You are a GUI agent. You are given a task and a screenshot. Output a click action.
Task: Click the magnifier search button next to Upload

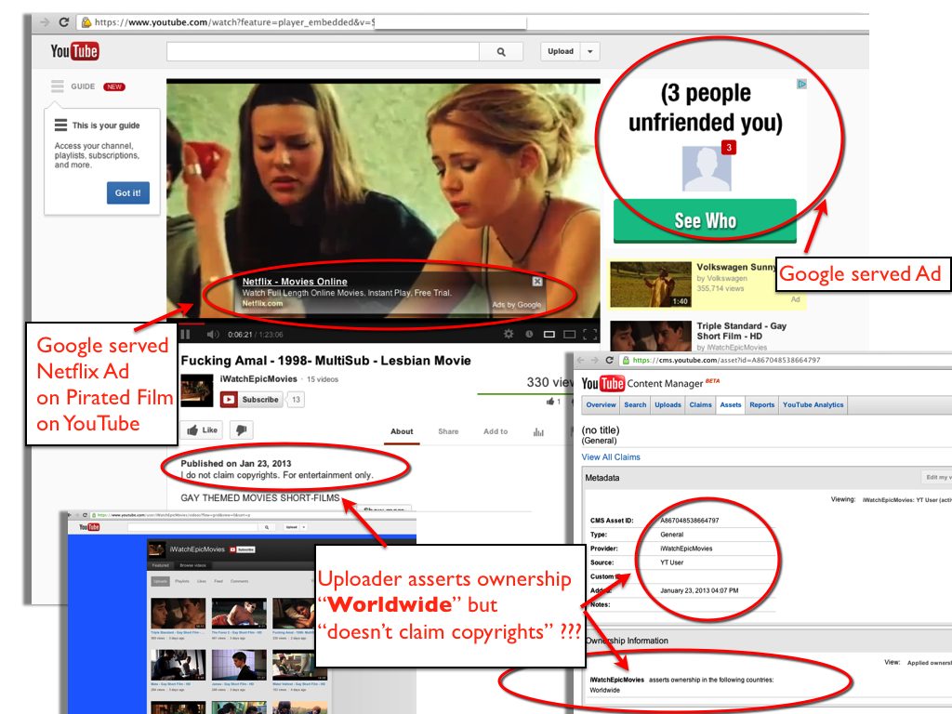[x=501, y=52]
